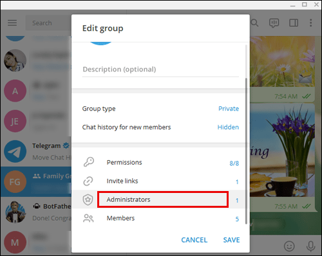This screenshot has height=256, width=322.
Task: Click the Administrators shield star icon
Action: (x=88, y=199)
